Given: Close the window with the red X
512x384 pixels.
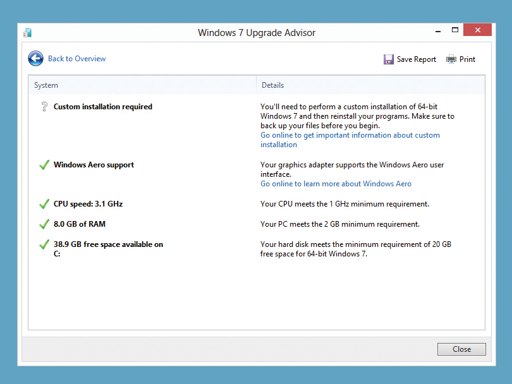Looking at the screenshot, I should point(477,30).
